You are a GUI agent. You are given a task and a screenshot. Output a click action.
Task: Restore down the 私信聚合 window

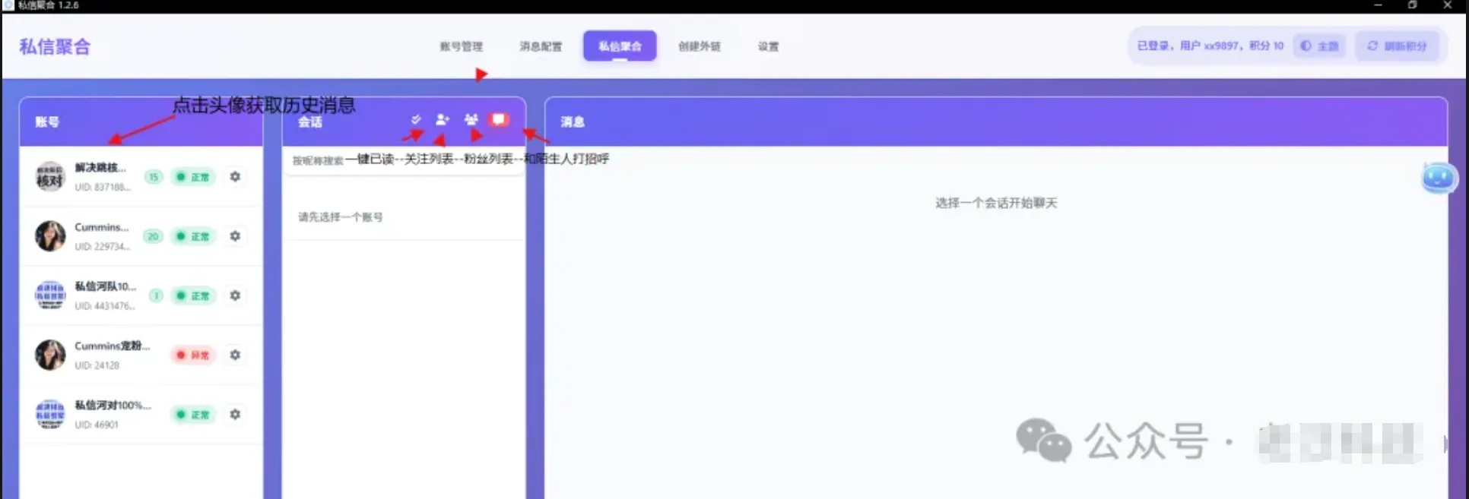tap(1412, 5)
